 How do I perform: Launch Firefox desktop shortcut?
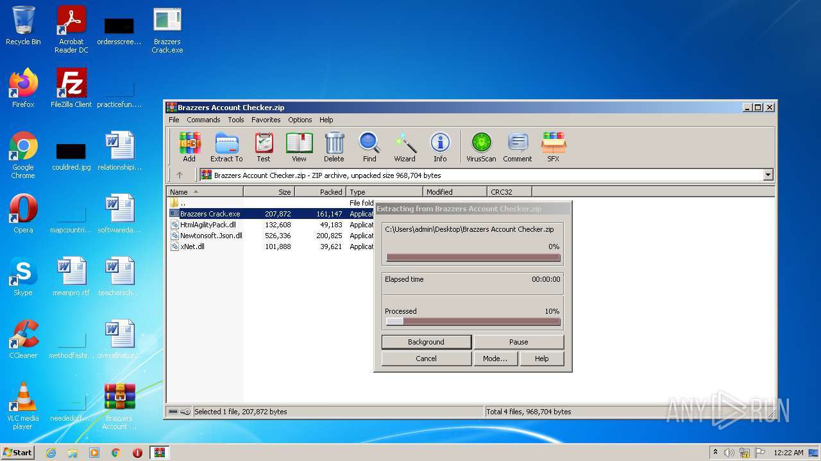23,88
